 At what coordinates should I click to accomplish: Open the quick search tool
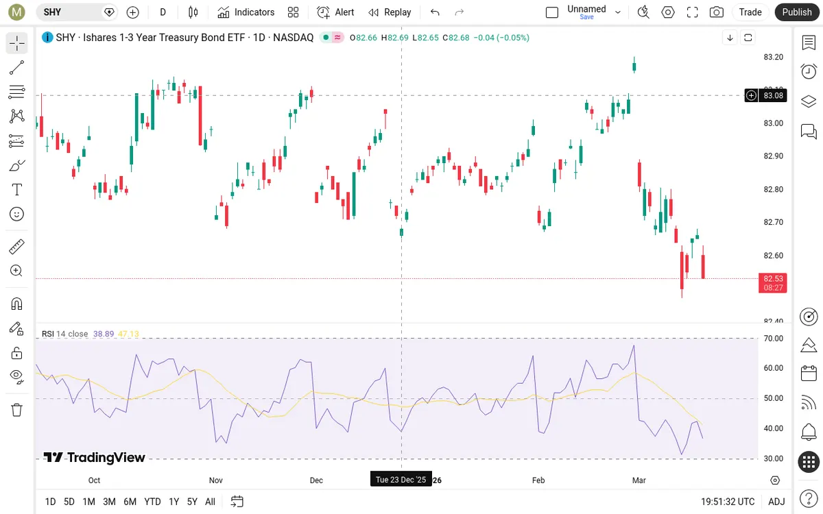643,12
